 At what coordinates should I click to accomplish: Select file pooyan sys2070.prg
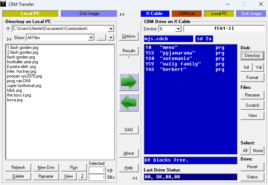click(x=25, y=76)
